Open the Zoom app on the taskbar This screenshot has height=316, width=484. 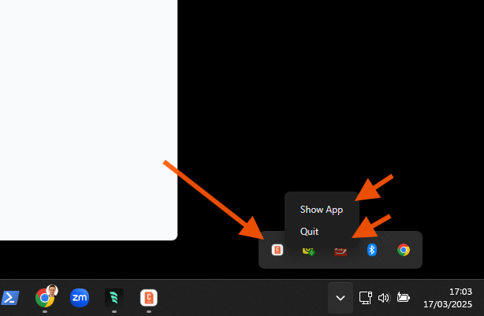coord(80,298)
